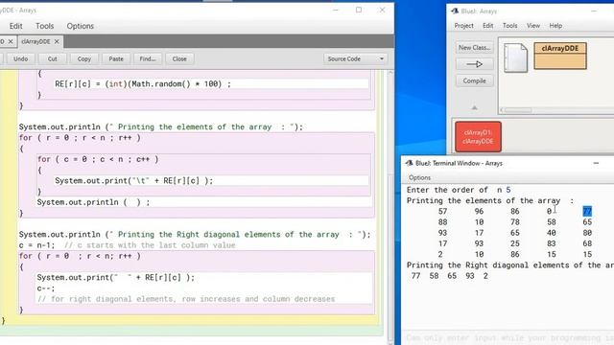Viewport: 614px width, 345px height.
Task: Click the 'Enter the order of n 5' line
Action: click(459, 190)
